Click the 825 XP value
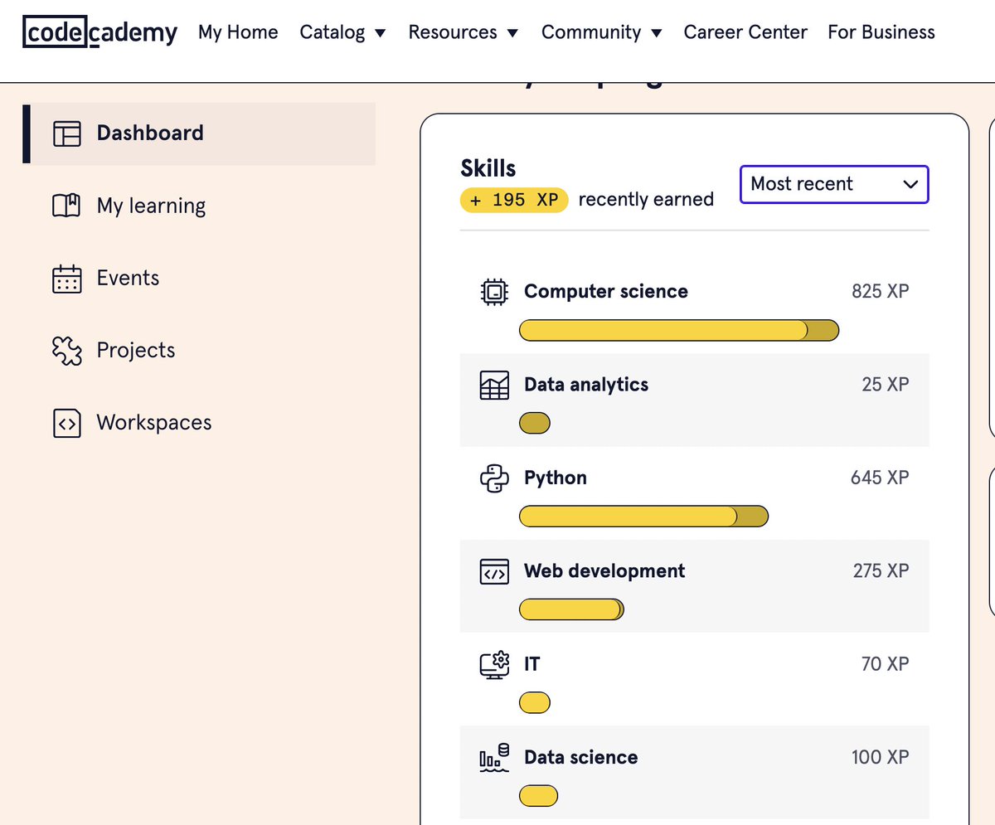995x825 pixels. (881, 292)
